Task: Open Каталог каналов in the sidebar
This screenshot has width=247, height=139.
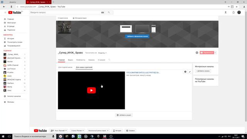Action: tap(14, 96)
